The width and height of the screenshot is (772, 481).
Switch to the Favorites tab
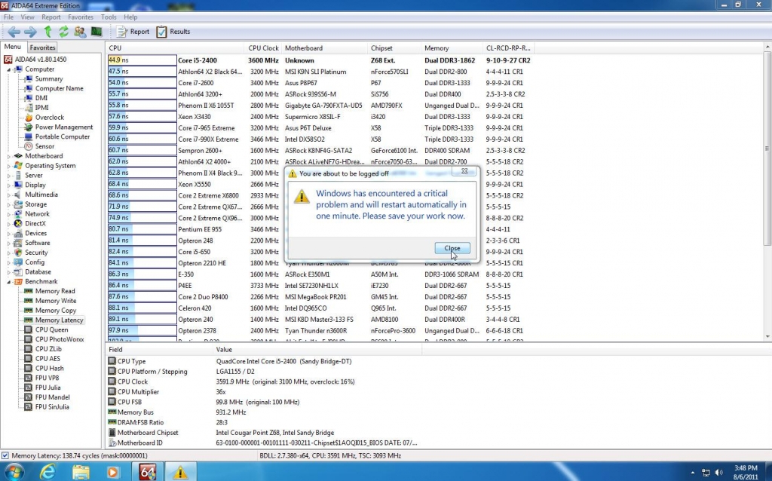[x=43, y=47]
